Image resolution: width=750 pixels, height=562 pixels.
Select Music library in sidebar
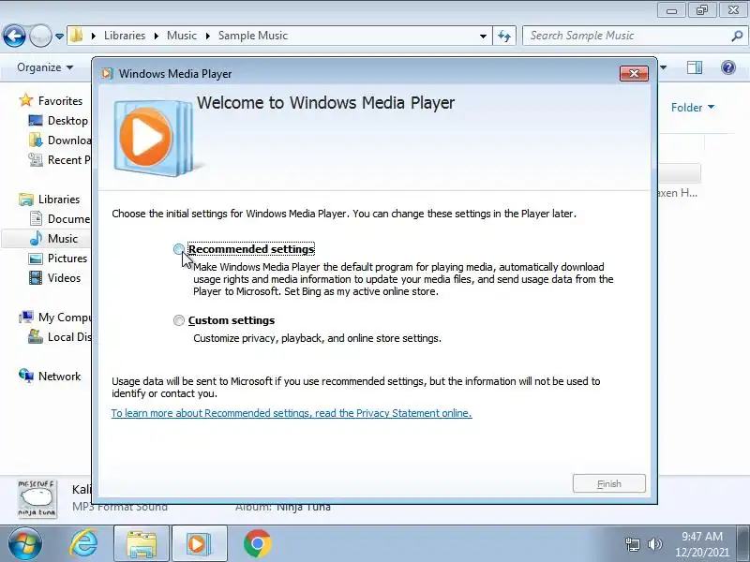62,238
